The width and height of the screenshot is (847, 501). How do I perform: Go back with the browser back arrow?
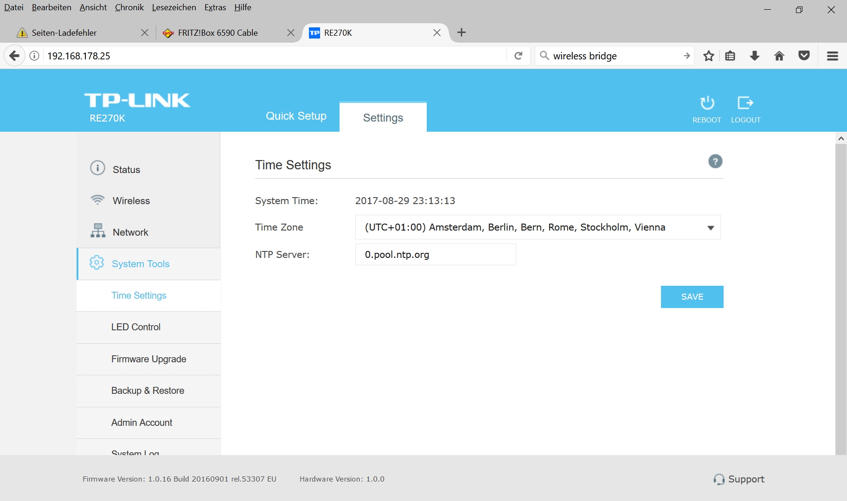point(14,56)
